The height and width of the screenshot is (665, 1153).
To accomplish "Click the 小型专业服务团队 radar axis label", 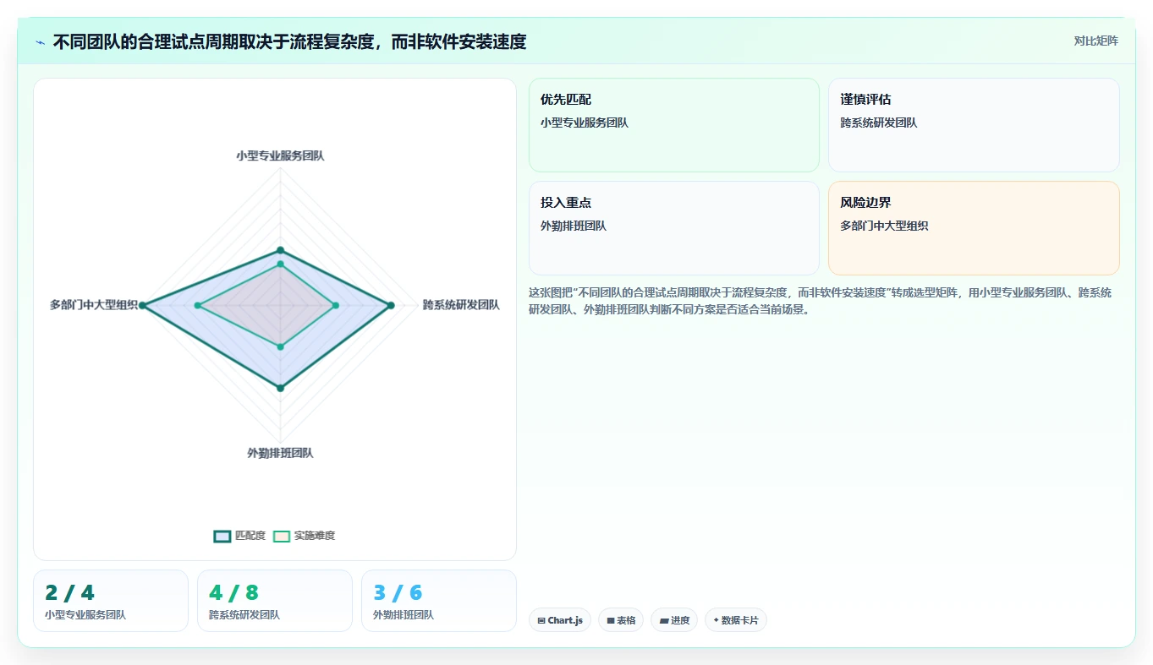I will pos(280,155).
